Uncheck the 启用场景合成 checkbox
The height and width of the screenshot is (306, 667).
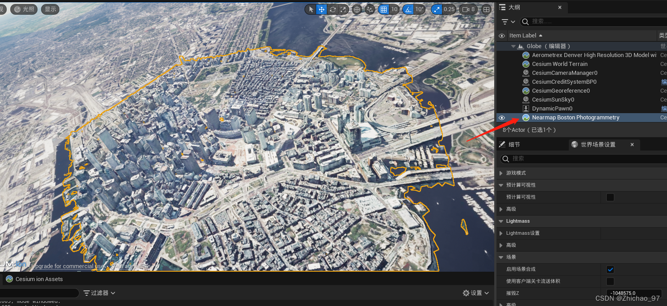click(x=610, y=269)
